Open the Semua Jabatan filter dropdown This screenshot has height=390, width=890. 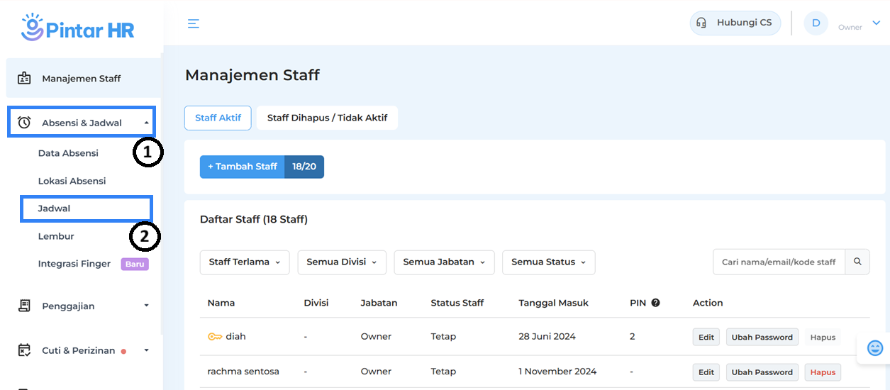(x=443, y=262)
